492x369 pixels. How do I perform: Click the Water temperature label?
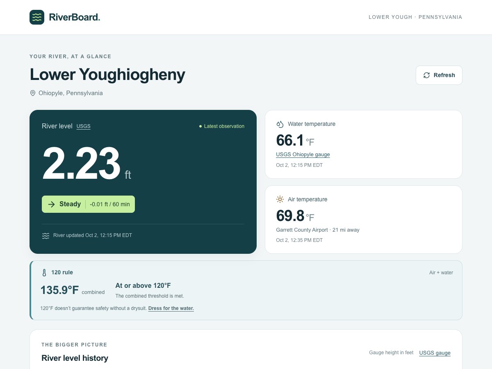point(312,124)
